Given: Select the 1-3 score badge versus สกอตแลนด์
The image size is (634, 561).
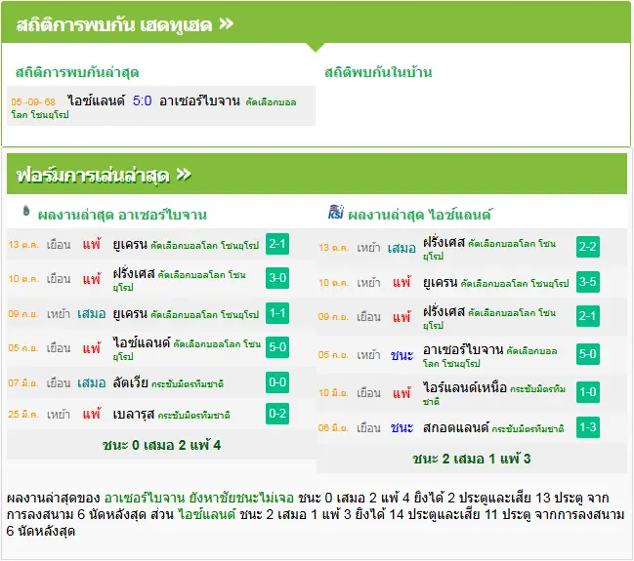Looking at the screenshot, I should point(588,427).
